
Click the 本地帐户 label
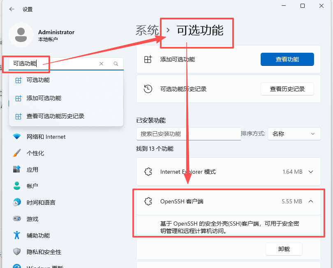point(48,40)
